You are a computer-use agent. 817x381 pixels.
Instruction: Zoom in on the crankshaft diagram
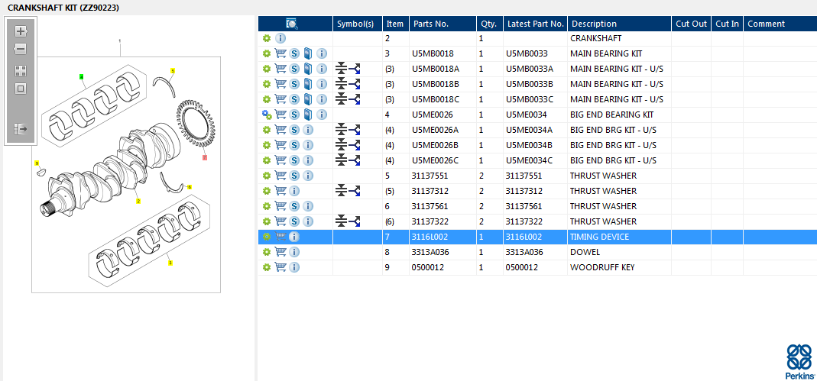click(21, 32)
